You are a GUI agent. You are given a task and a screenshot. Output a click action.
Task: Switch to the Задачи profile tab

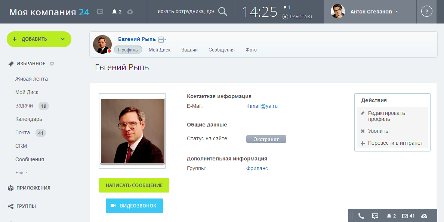(189, 50)
